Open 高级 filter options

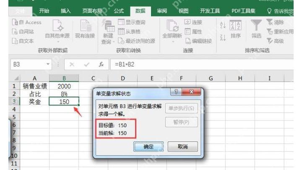(275, 41)
